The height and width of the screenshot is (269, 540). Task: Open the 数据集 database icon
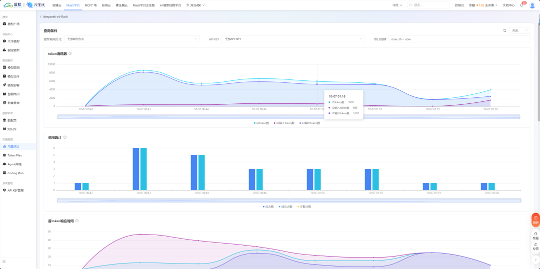pyautogui.click(x=4, y=120)
